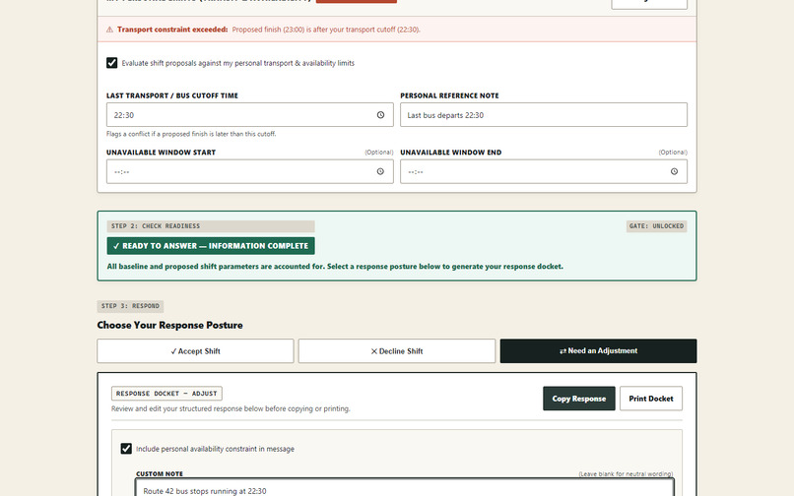Open clock picker for Unavailable Window Start
The width and height of the screenshot is (794, 496).
click(x=380, y=171)
